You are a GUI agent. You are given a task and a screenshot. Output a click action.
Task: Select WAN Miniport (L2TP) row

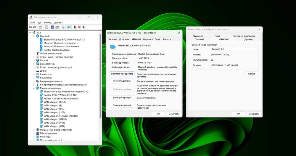click(x=54, y=112)
